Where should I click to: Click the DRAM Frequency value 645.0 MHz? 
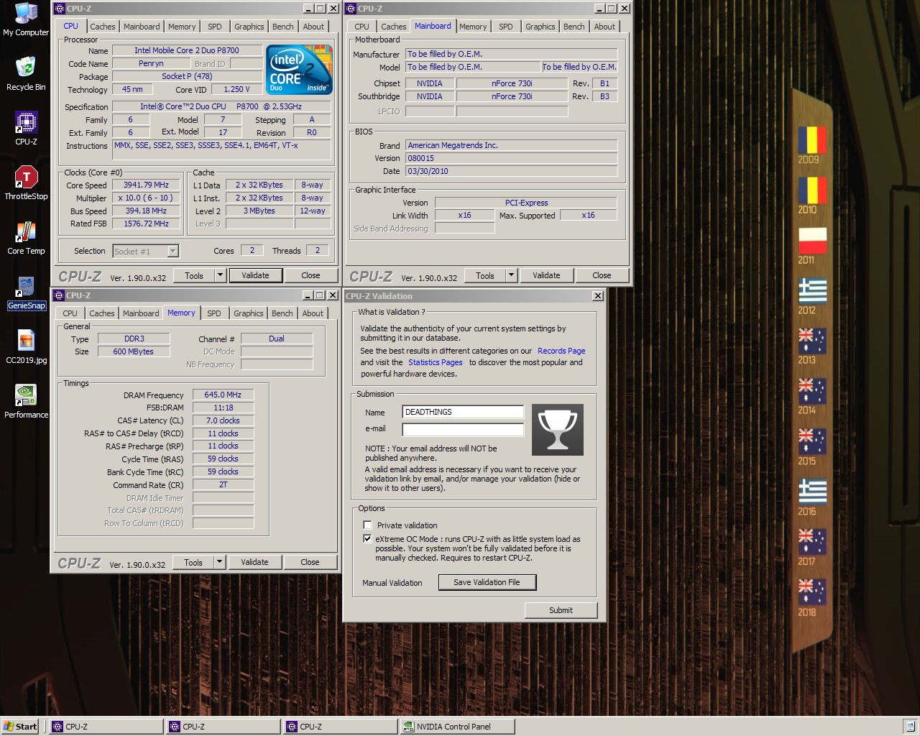[x=223, y=395]
